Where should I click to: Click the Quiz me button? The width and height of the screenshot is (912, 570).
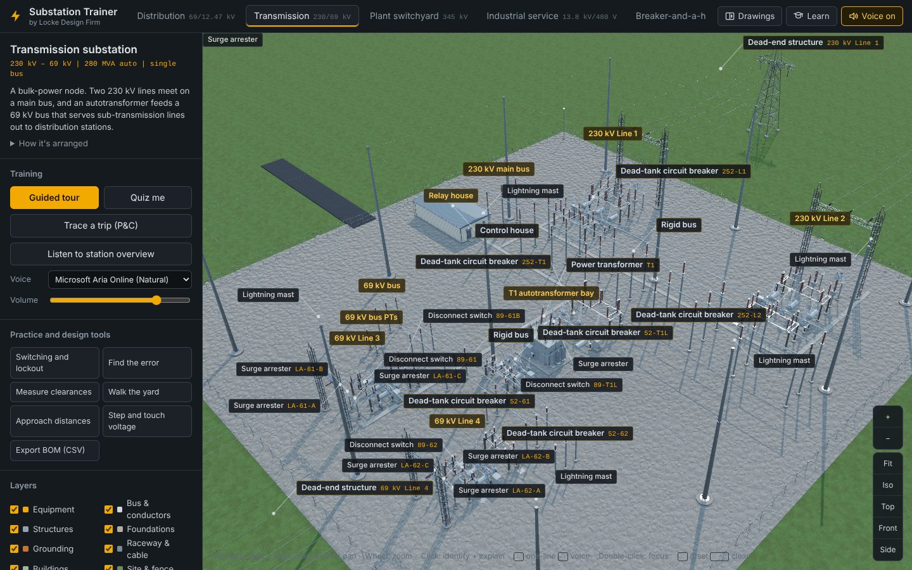[148, 198]
